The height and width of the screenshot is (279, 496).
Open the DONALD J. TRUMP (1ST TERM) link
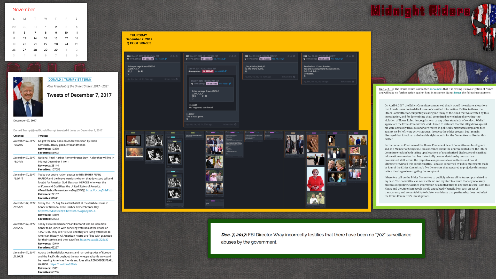click(69, 80)
